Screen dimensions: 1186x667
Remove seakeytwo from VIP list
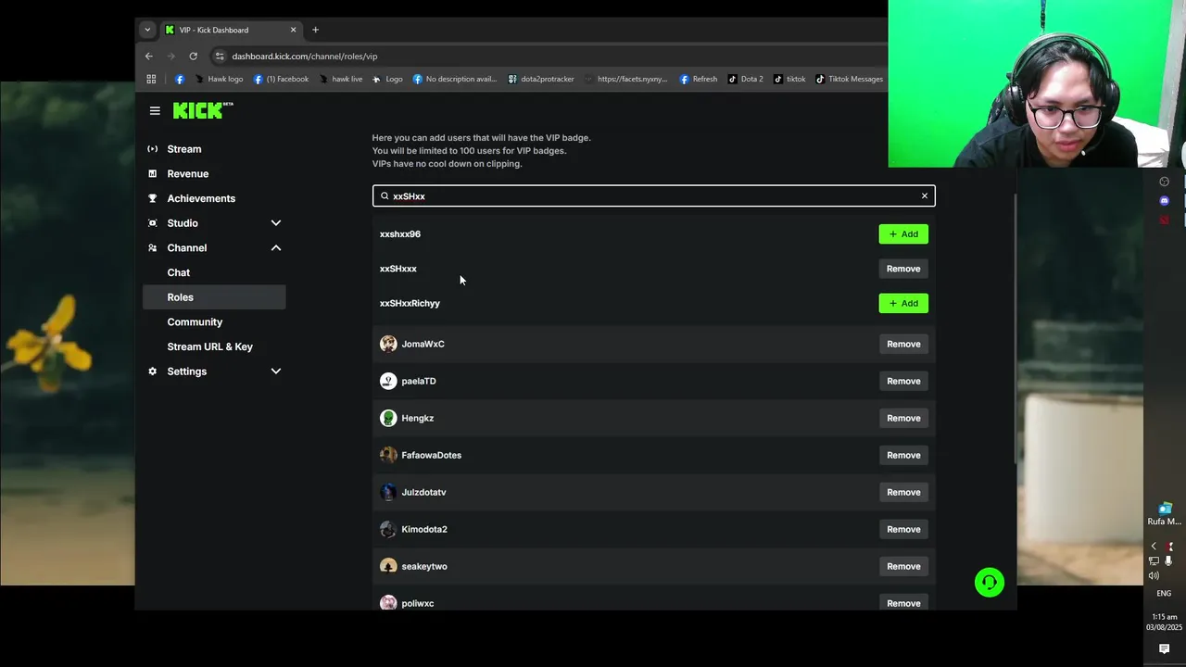[x=903, y=566]
